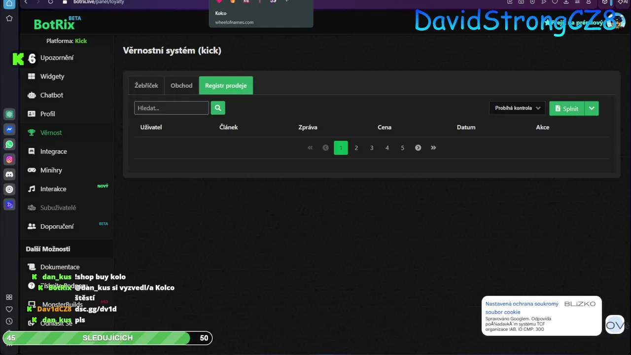Click the BLIZKO logo in the cookie notice
The image size is (631, 355).
580,304
